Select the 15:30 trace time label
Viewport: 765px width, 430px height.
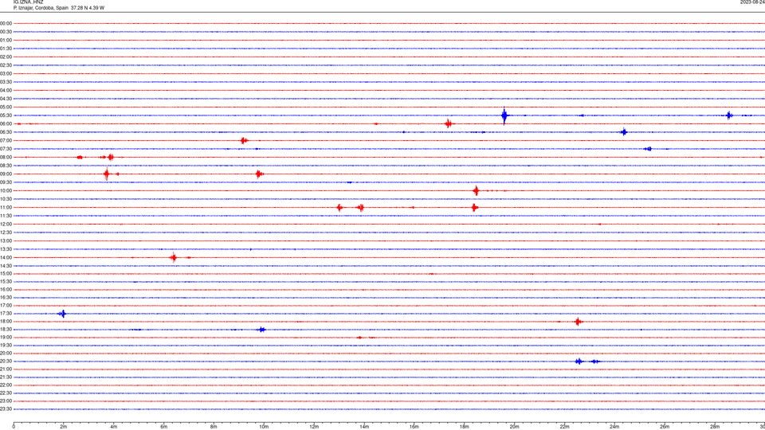pyautogui.click(x=6, y=282)
